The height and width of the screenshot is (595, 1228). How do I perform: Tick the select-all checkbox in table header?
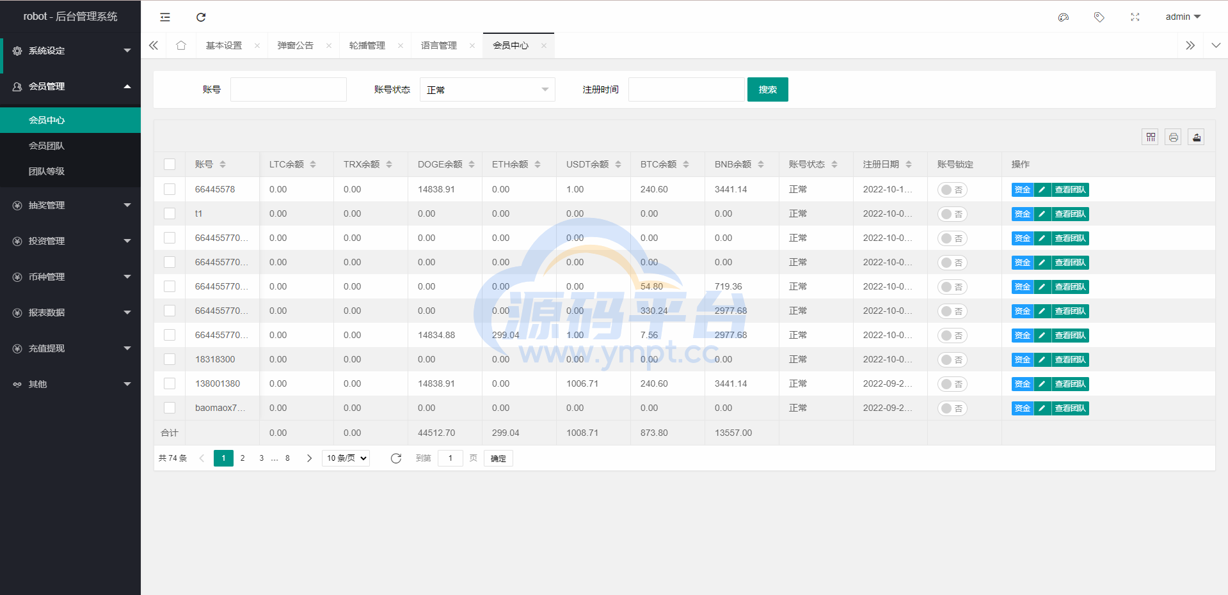[x=170, y=164]
